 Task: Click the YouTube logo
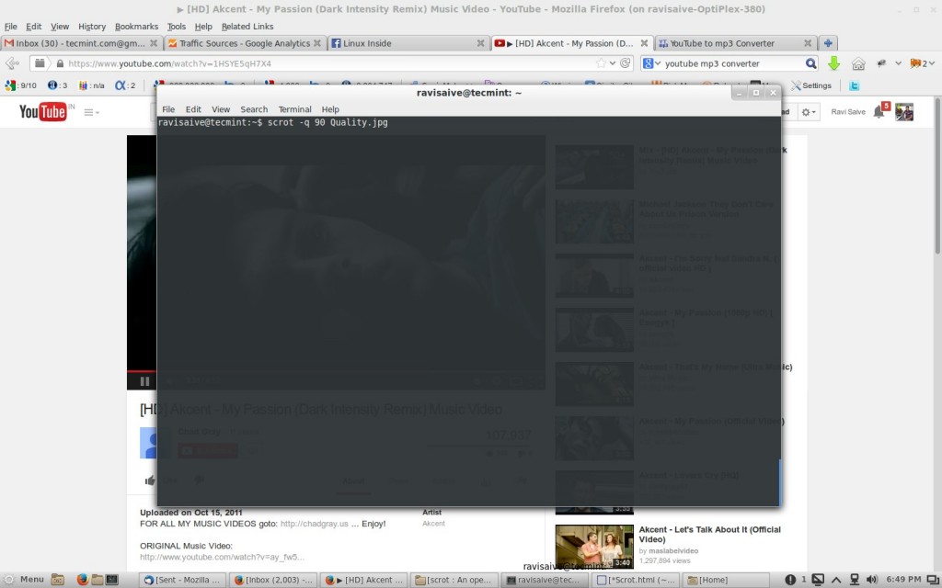coord(42,112)
